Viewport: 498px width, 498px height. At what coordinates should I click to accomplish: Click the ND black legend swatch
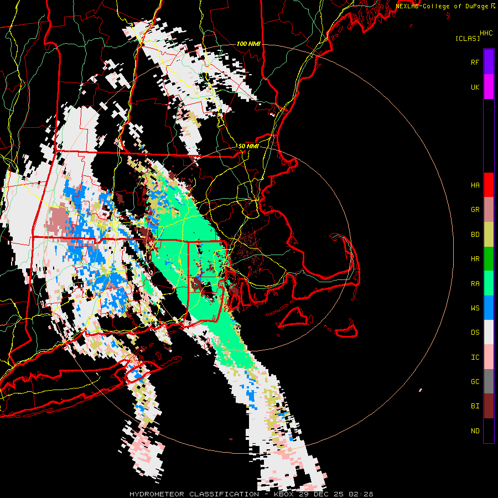point(489,430)
